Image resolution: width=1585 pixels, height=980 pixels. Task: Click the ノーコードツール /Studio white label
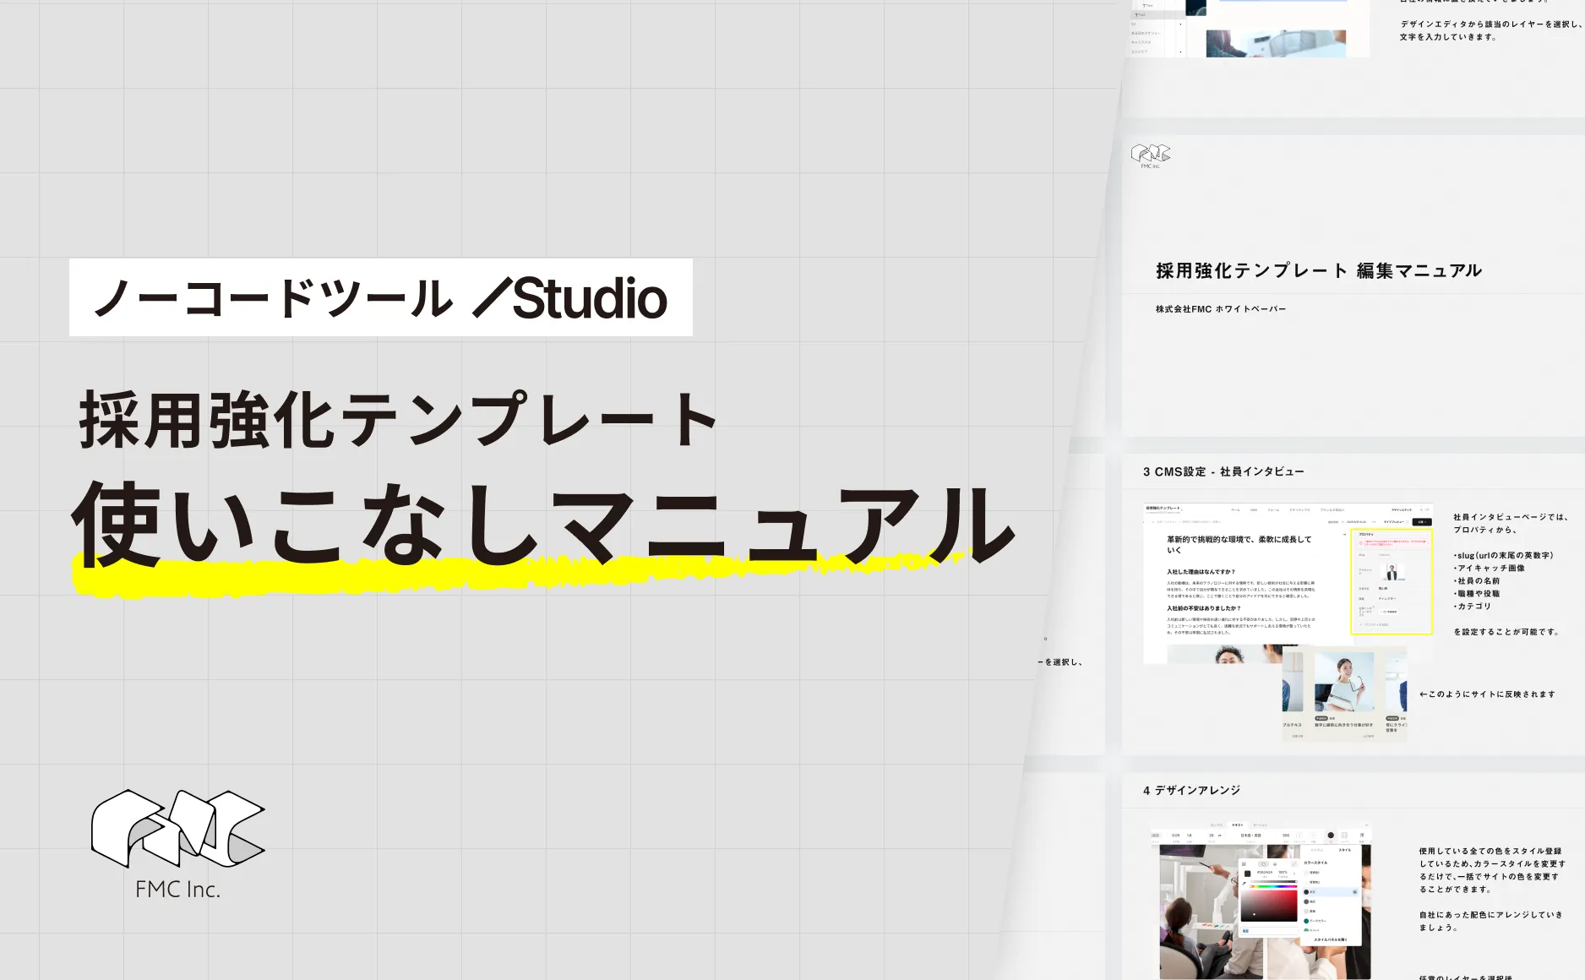pyautogui.click(x=380, y=297)
